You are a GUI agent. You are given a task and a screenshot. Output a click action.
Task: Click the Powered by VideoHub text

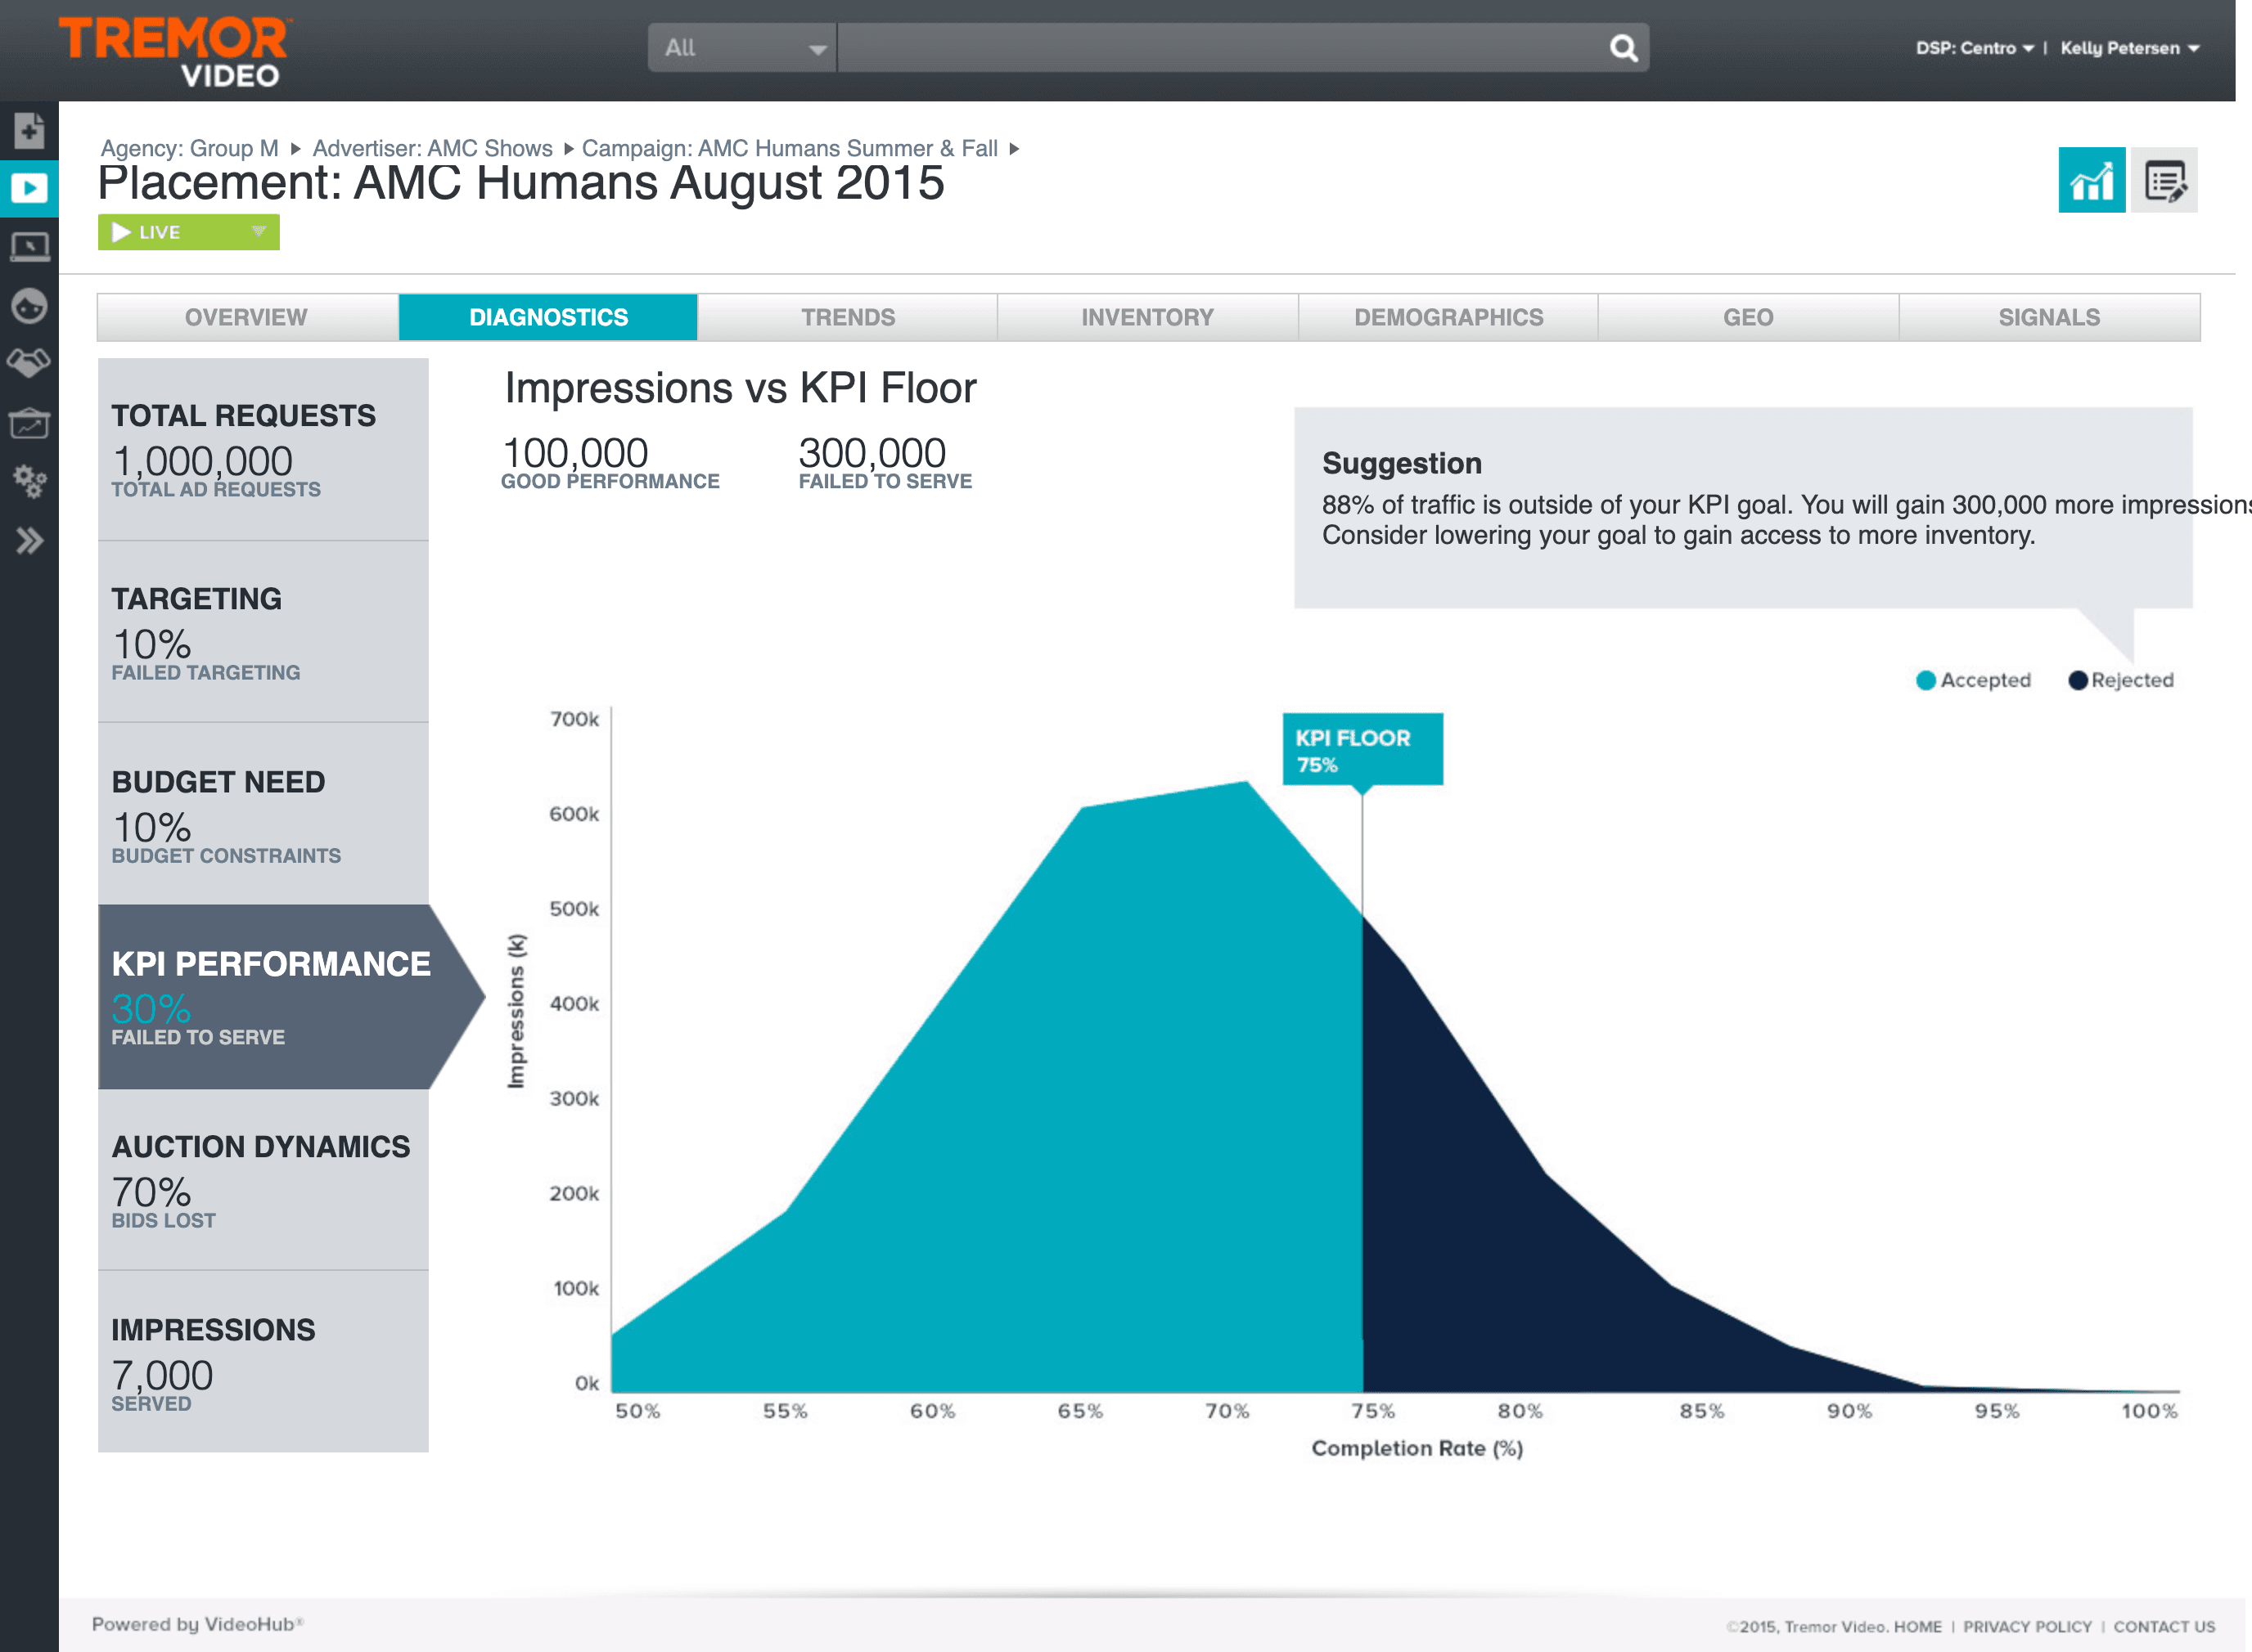[198, 1624]
